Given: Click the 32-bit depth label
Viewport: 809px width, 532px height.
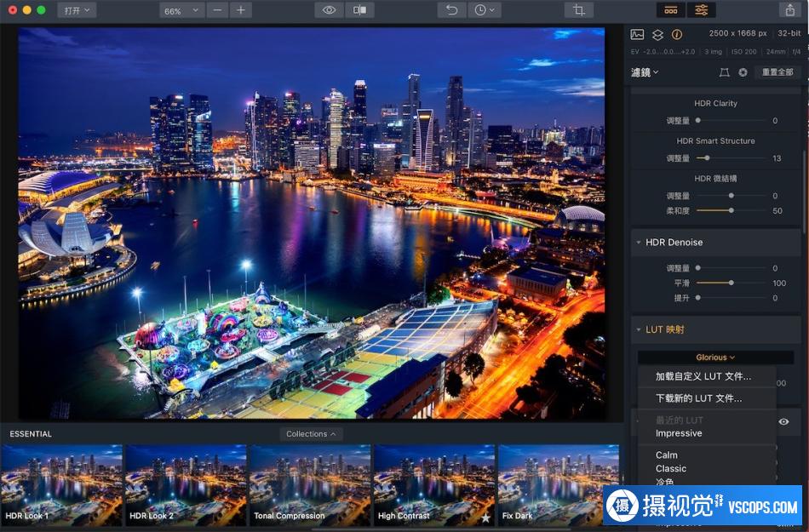Looking at the screenshot, I should click(789, 33).
